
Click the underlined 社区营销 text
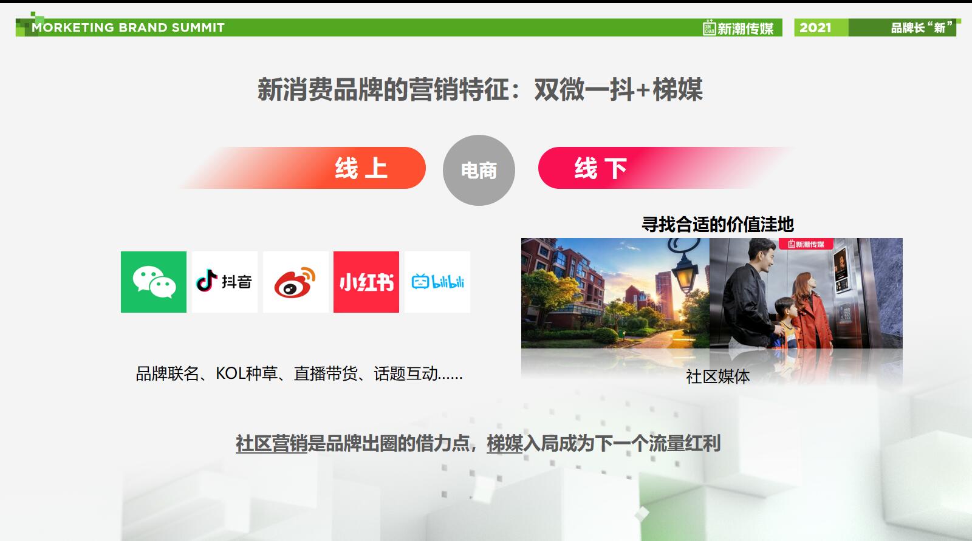[x=272, y=443]
